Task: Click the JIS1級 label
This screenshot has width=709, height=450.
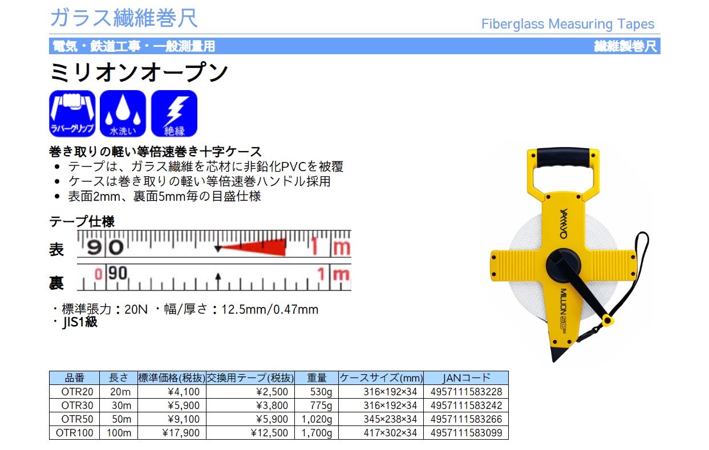Action: 79,322
